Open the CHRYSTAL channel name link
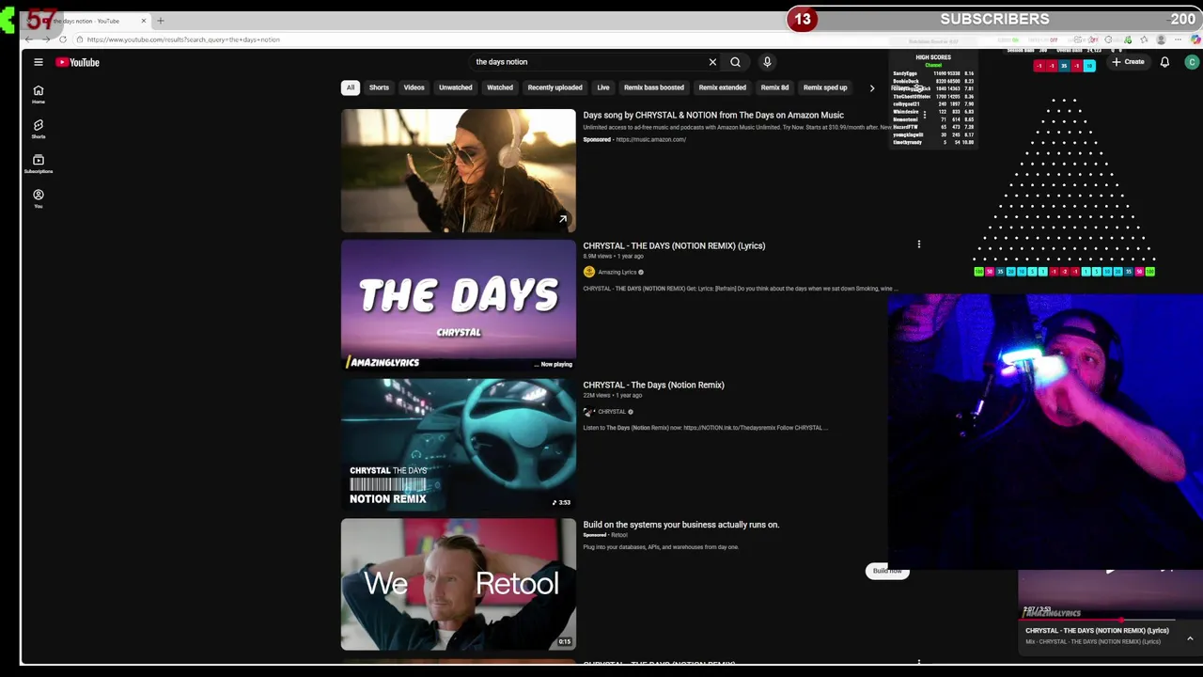1203x677 pixels. (x=612, y=412)
